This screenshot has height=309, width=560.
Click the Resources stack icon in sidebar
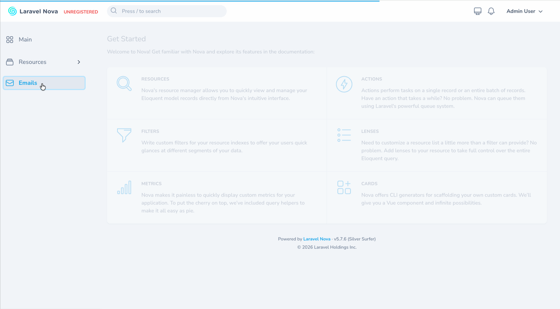[10, 62]
